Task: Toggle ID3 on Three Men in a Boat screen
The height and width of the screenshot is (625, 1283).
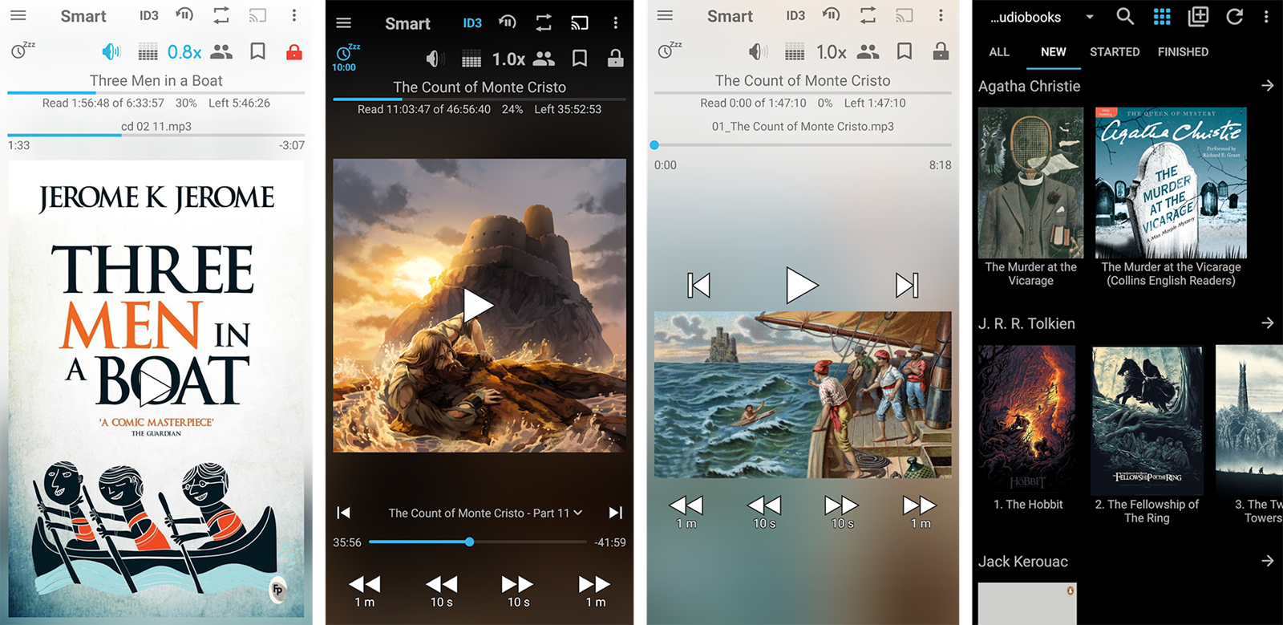Action: tap(149, 16)
